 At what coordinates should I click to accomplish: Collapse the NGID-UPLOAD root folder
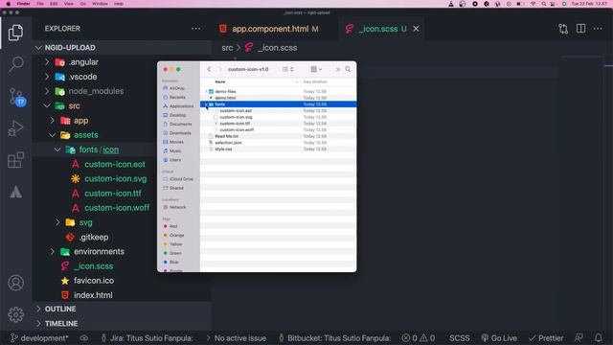pos(38,48)
